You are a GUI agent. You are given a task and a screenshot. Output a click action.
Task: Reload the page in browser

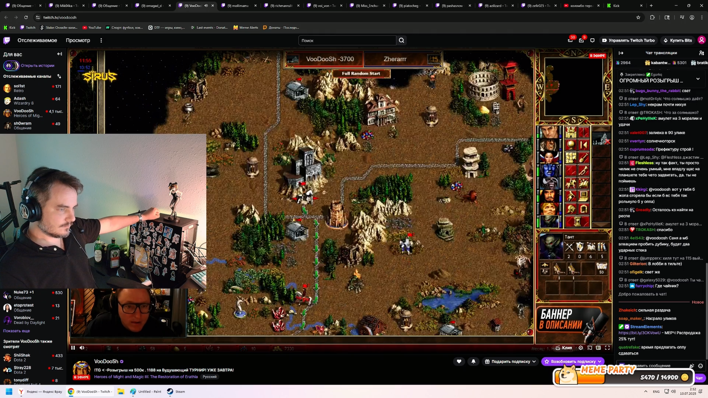[26, 17]
